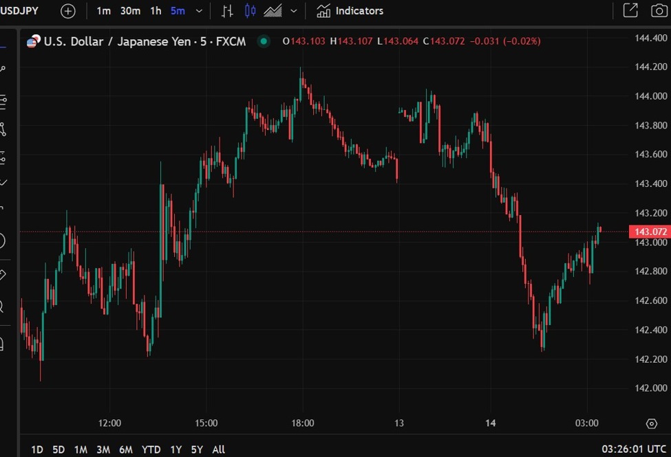Take a chart snapshot with camera icon
Viewport: 671px width, 457px height.
(658, 11)
